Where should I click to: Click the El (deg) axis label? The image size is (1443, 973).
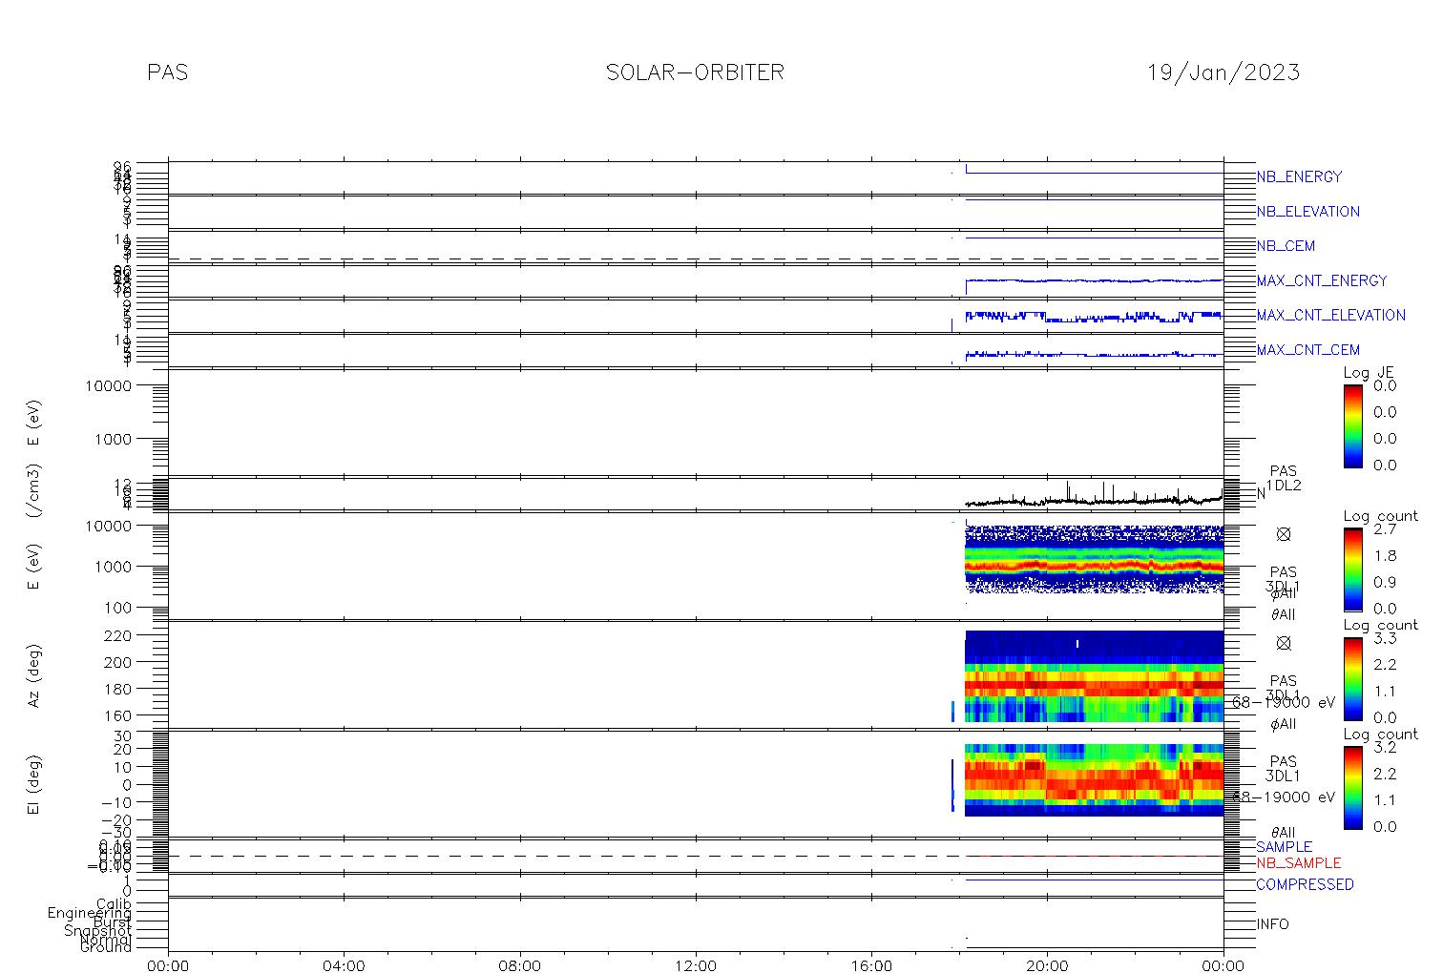pyautogui.click(x=34, y=784)
